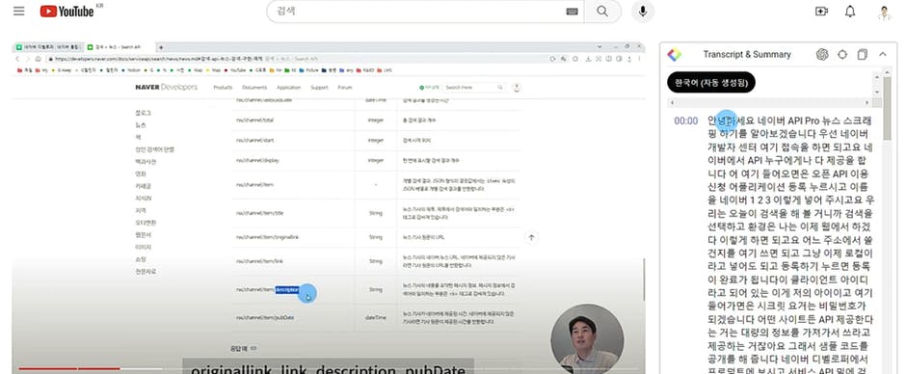Screen dimensions: 906x374
Task: Start voice search with the microphone
Action: point(643,12)
